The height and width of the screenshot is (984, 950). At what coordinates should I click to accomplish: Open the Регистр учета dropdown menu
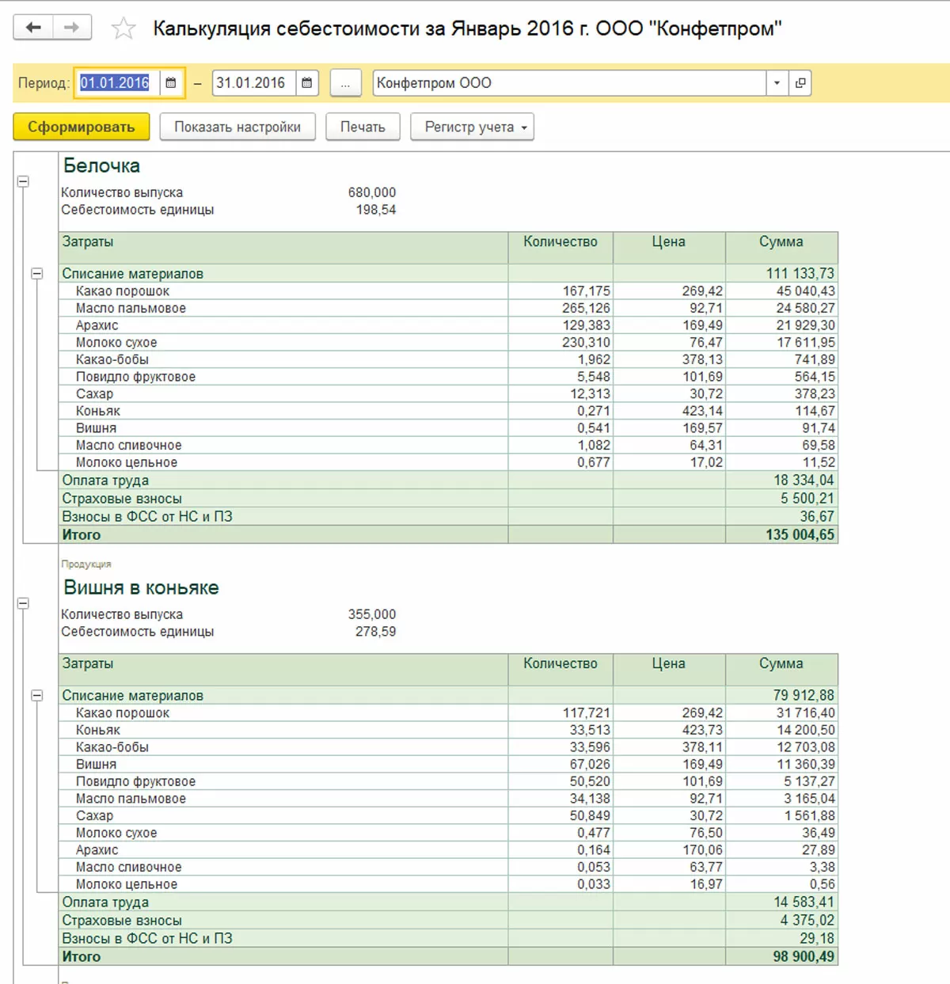pos(472,127)
